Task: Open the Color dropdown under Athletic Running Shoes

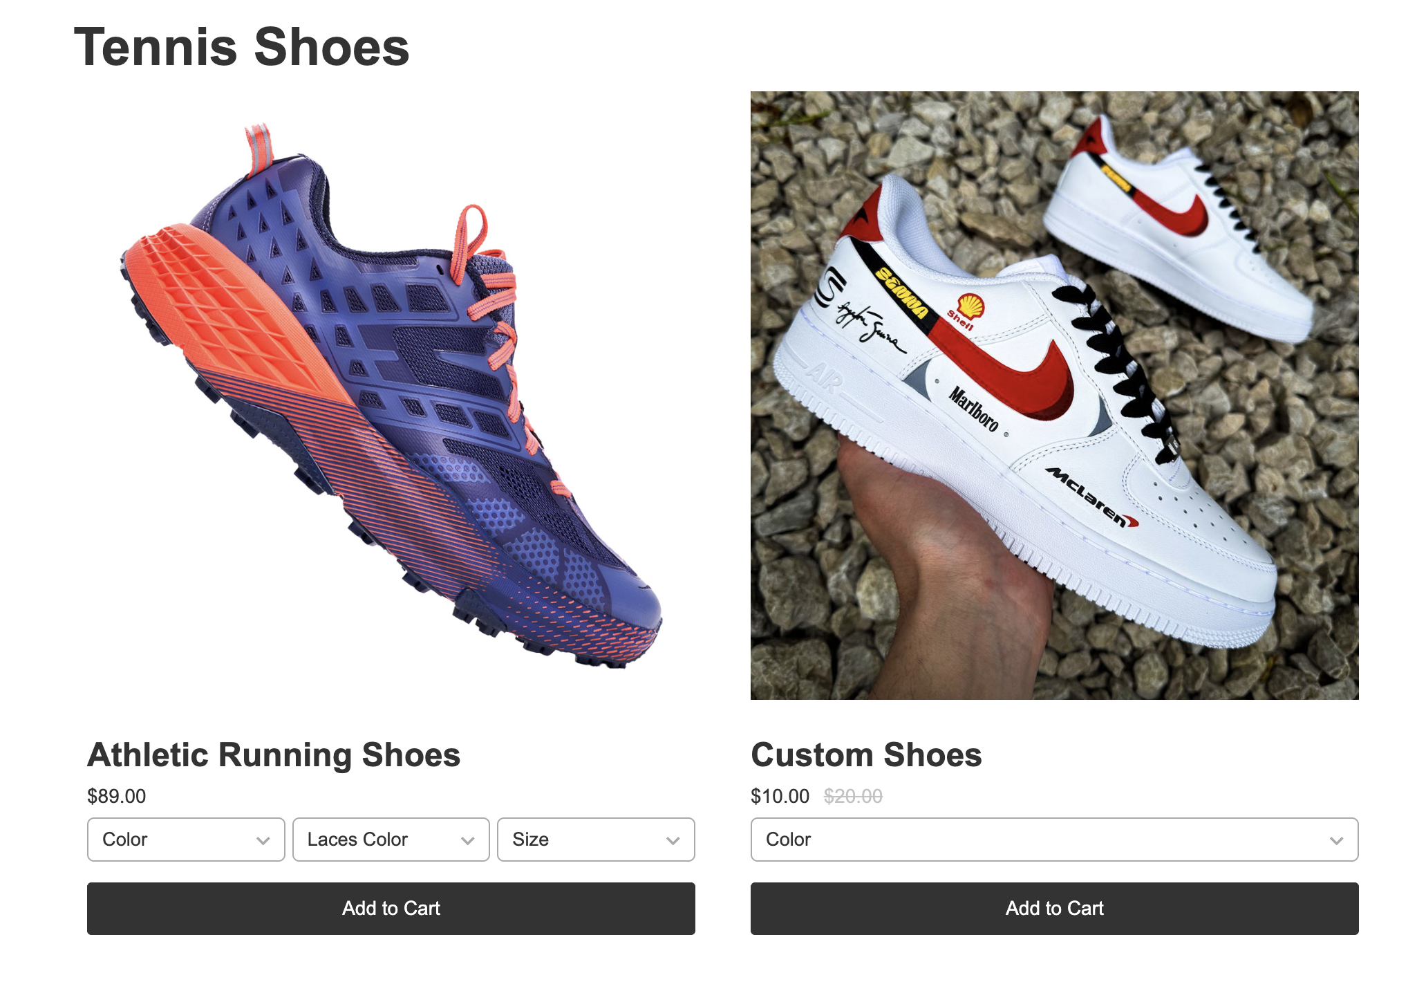Action: 186,840
